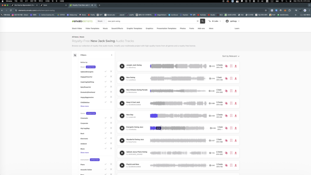Image resolution: width=311 pixels, height=175 pixels.
Task: Find similar items to New Swing
Action: (226, 79)
